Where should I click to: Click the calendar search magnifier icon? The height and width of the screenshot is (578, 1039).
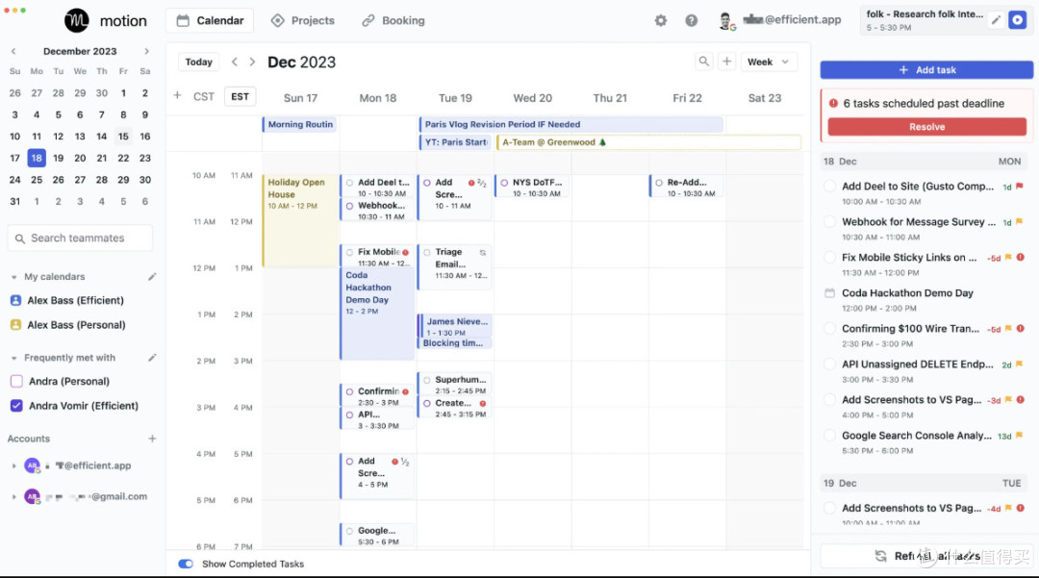tap(703, 62)
